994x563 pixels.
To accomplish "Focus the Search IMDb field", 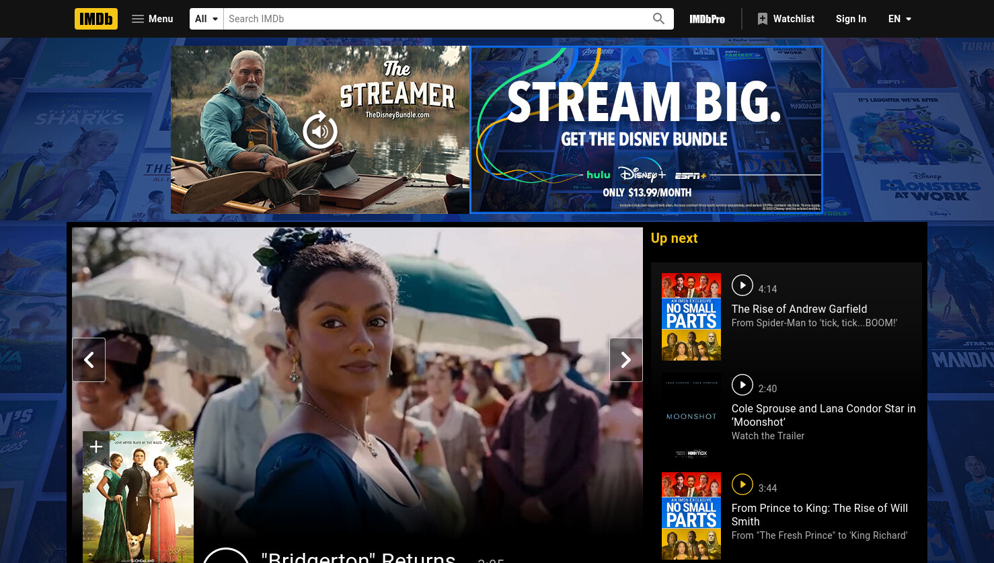I will click(x=434, y=19).
